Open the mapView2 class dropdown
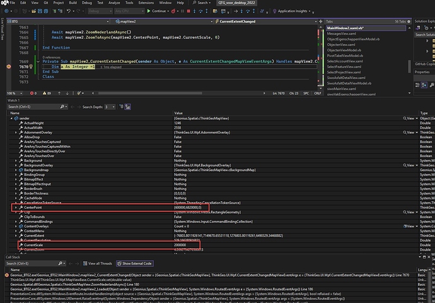Screen dimensions: 435x303 (164, 21)
